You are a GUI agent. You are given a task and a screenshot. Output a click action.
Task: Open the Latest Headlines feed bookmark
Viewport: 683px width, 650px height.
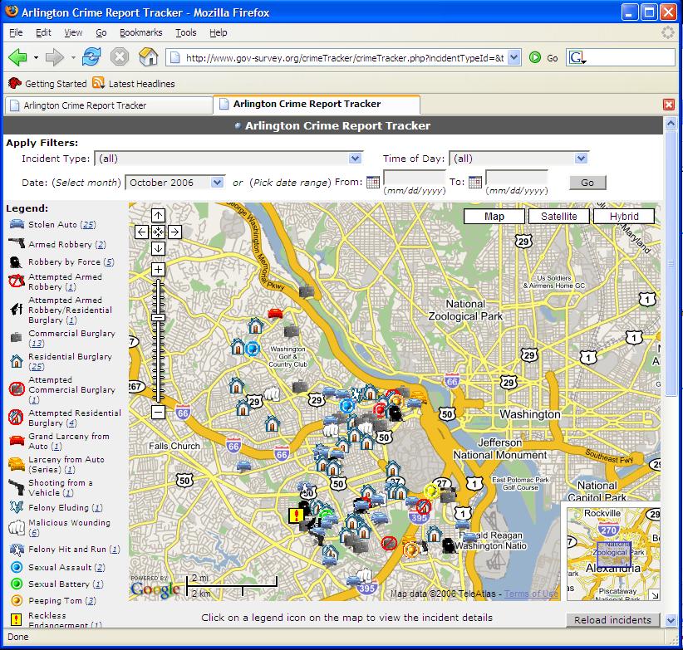tap(134, 84)
